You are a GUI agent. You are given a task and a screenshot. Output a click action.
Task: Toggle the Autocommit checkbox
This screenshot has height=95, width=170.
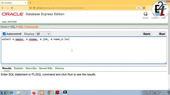click(x=4, y=34)
